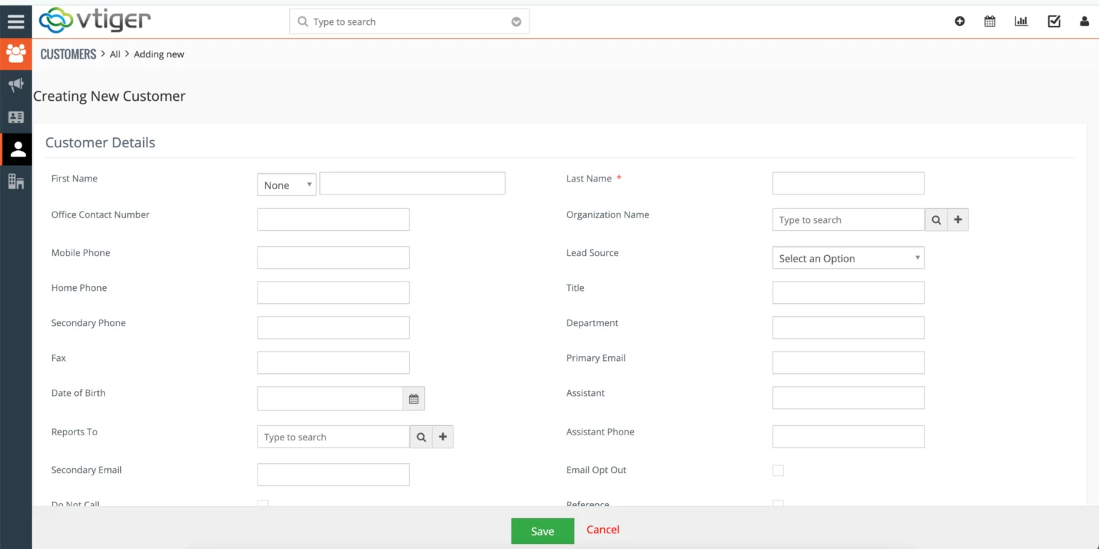Save the new customer record

[542, 530]
